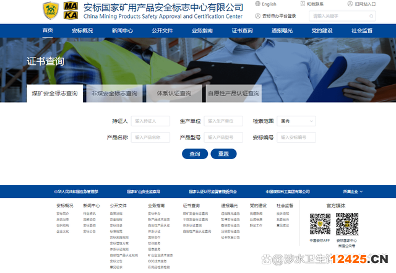
Task: Switch to the 自愿性产品认证查询 tab
Action: (234, 93)
